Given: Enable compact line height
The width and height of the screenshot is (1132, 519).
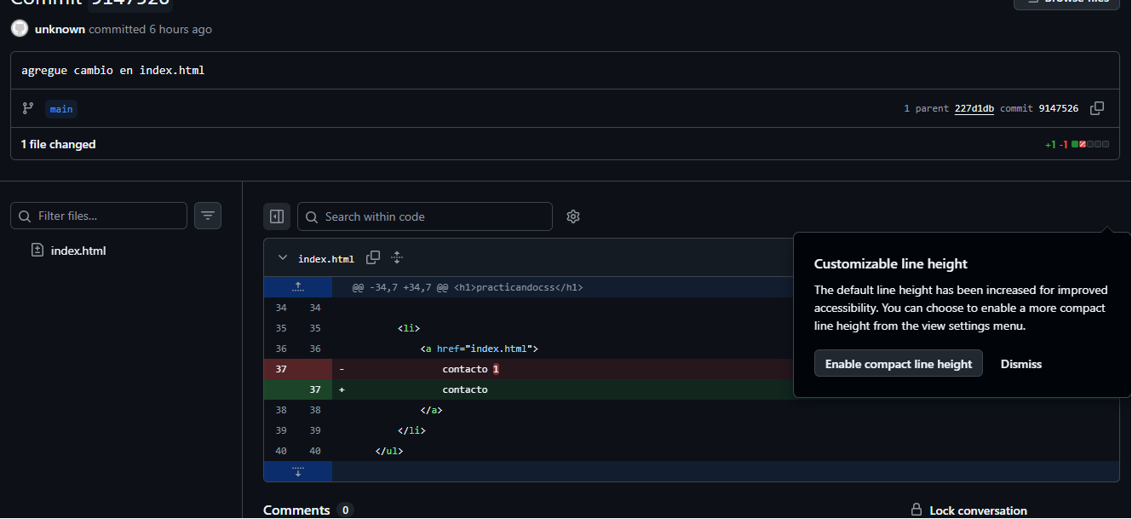Looking at the screenshot, I should click(899, 364).
